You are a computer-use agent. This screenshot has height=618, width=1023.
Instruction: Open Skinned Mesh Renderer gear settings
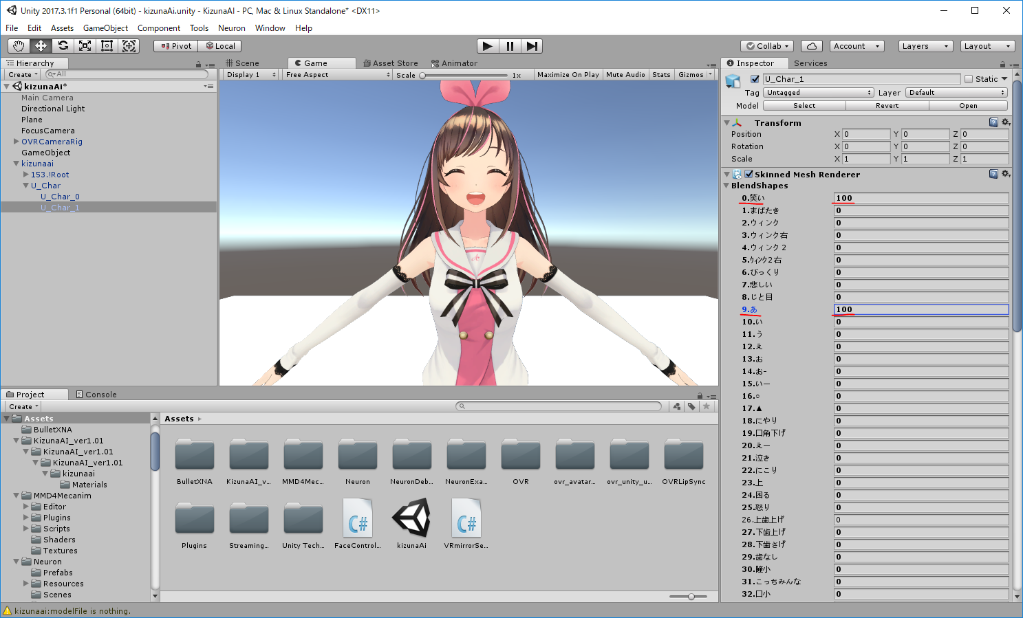point(1005,174)
